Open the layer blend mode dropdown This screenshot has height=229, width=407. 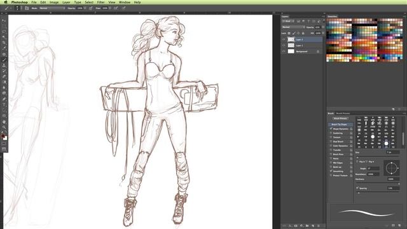tap(293, 27)
